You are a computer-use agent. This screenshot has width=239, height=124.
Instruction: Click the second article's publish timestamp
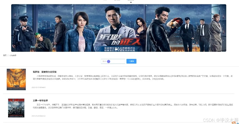39,116
